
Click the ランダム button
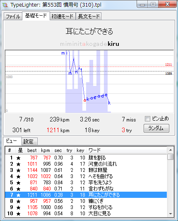pos(156,128)
